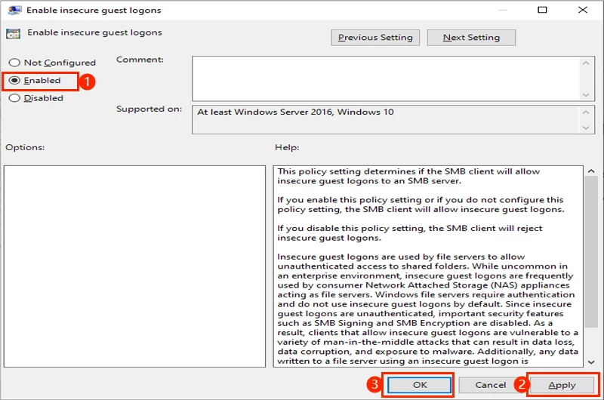Screen dimensions: 604x400
Task: Click the Cancel button
Action: pyautogui.click(x=490, y=385)
